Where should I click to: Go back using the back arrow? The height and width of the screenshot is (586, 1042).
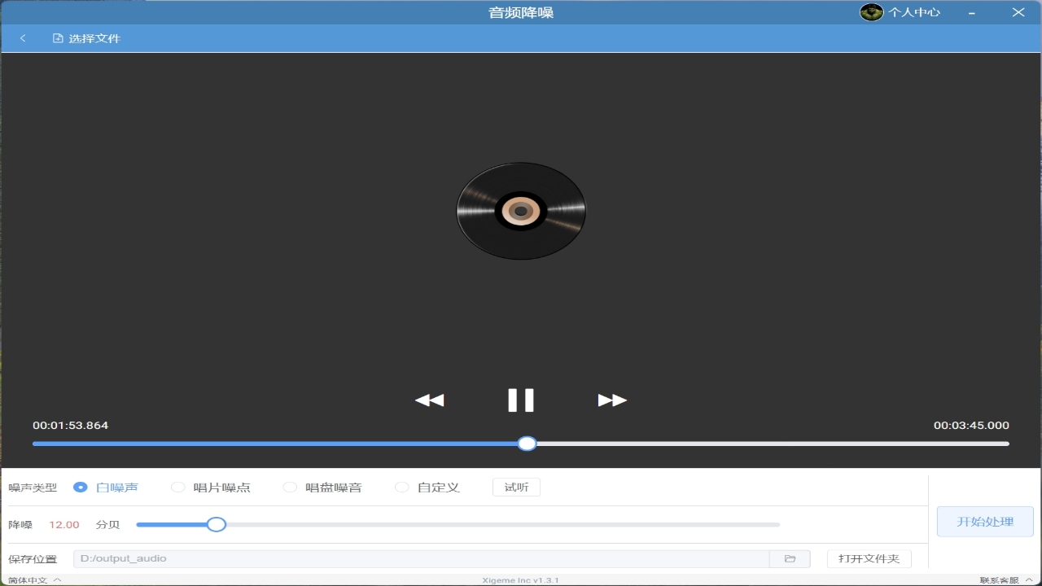22,37
